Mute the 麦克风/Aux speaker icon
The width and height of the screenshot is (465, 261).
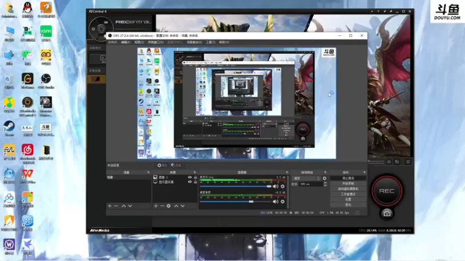(276, 186)
